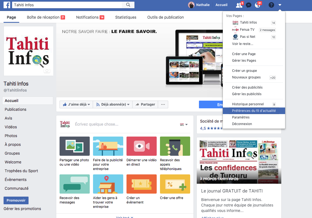
Task: Choose Créer une Page menu item
Action: (254, 54)
